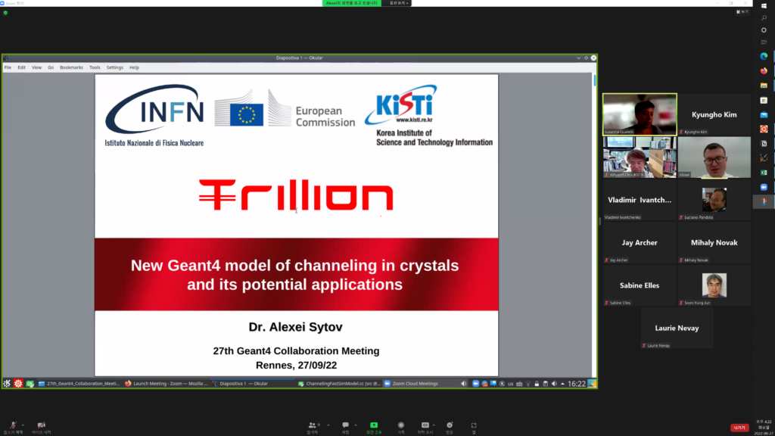Expand closed caption options arrow
The height and width of the screenshot is (436, 775).
[434, 425]
